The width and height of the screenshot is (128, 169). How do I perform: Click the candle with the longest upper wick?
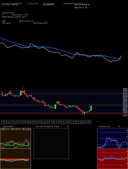click(23, 90)
